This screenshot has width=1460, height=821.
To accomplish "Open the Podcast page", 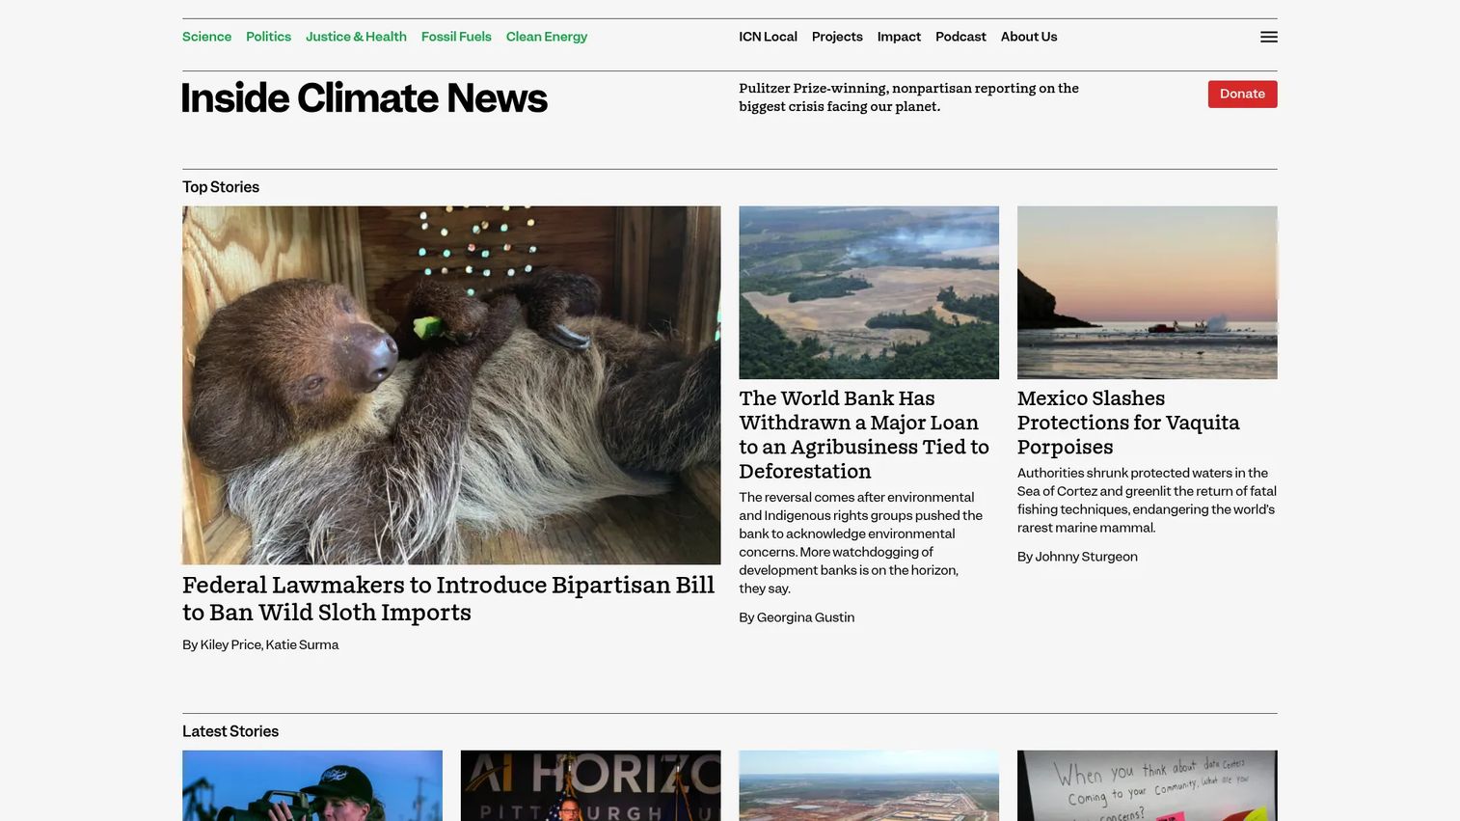I will pos(960,37).
